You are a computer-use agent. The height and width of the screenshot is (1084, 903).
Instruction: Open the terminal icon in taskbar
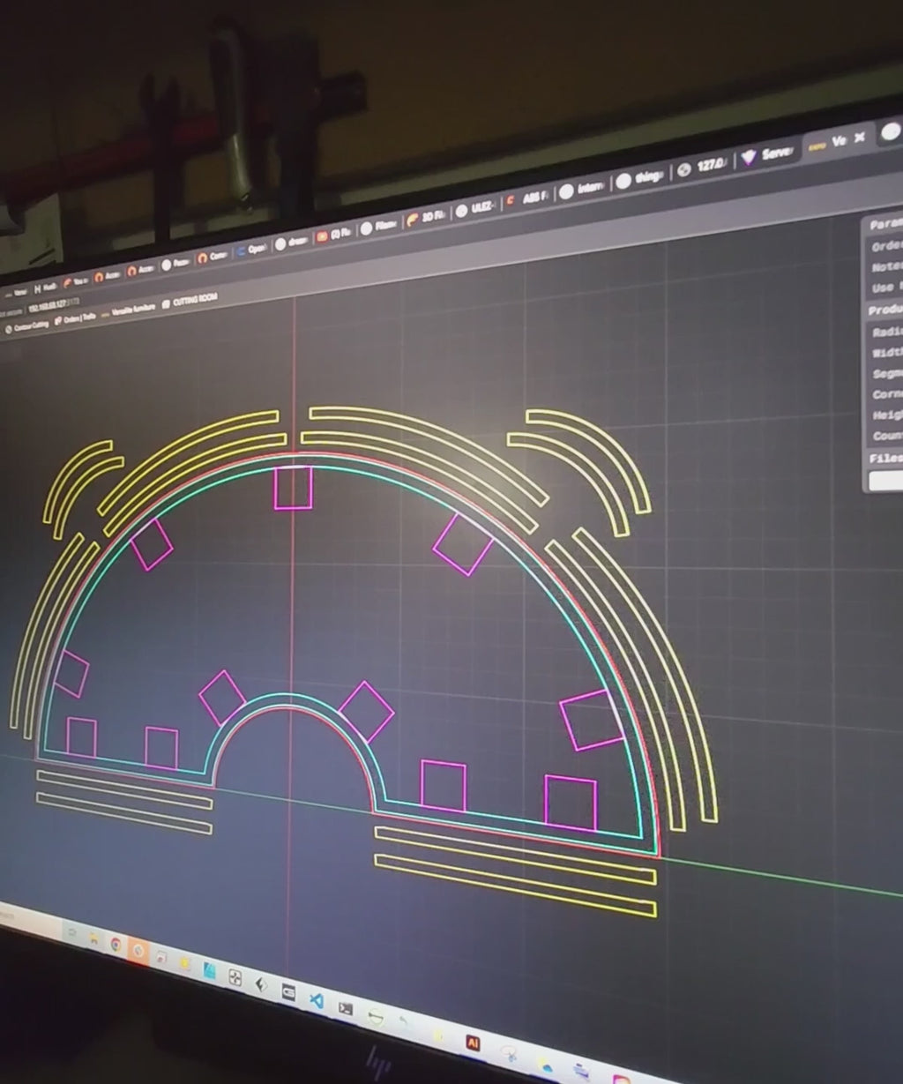tap(346, 1009)
